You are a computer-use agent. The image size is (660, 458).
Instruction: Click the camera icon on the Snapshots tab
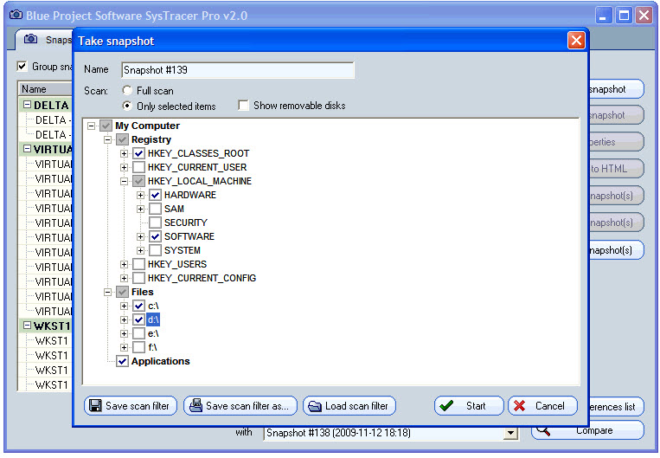coord(30,39)
